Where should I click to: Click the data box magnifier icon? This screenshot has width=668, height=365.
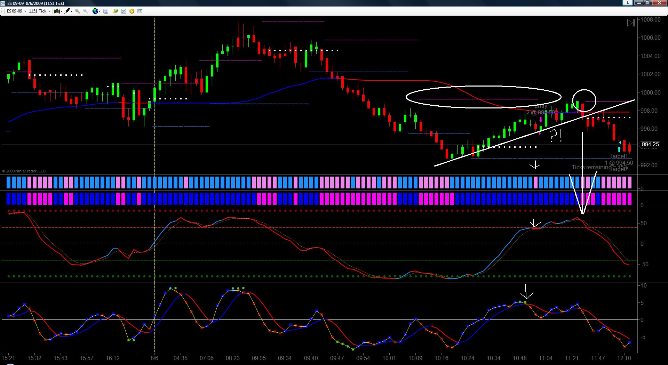[x=106, y=11]
